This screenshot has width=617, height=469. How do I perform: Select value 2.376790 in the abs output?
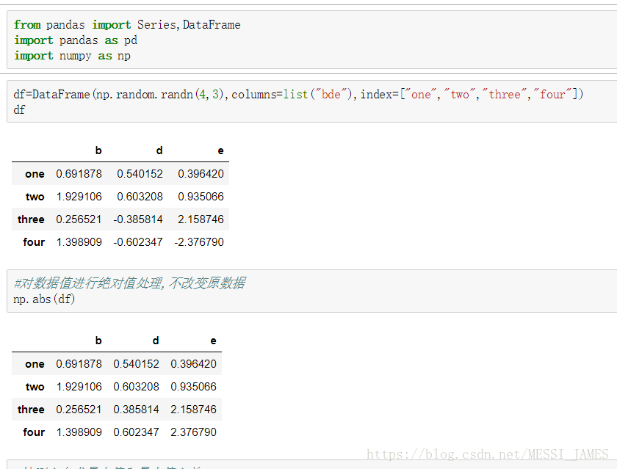click(x=193, y=432)
